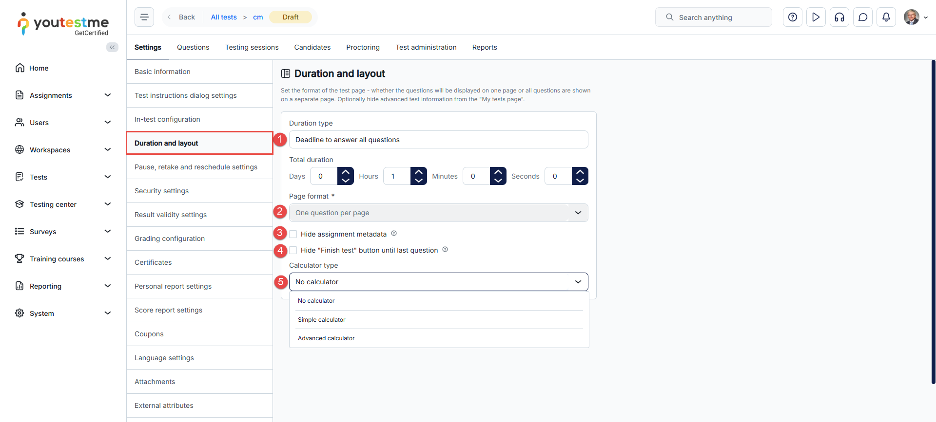Click the Back button

coord(181,17)
